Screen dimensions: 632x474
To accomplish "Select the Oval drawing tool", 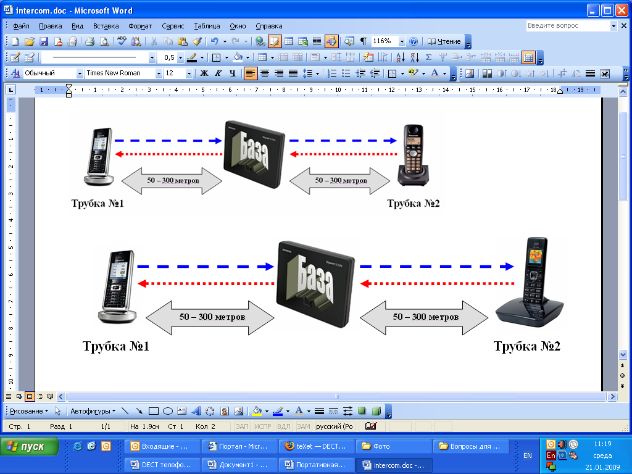I will 168,411.
